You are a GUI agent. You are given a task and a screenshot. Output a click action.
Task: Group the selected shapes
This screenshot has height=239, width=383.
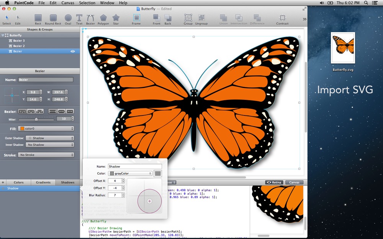(x=188, y=20)
